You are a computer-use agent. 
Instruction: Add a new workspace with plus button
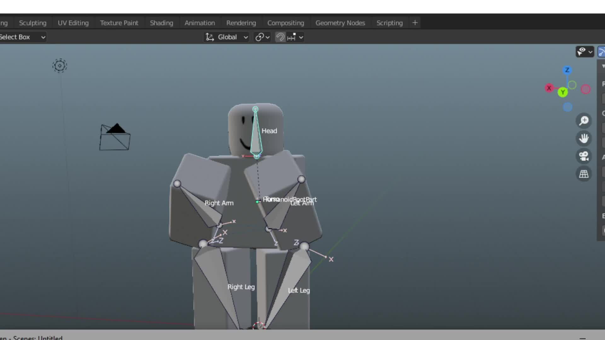pos(415,23)
